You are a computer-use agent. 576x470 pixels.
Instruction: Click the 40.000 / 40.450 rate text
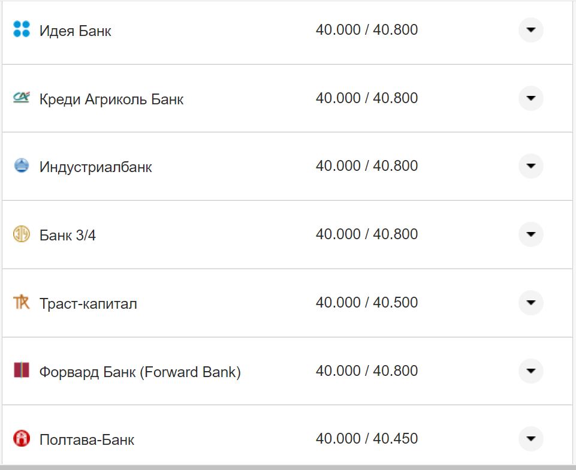(368, 438)
